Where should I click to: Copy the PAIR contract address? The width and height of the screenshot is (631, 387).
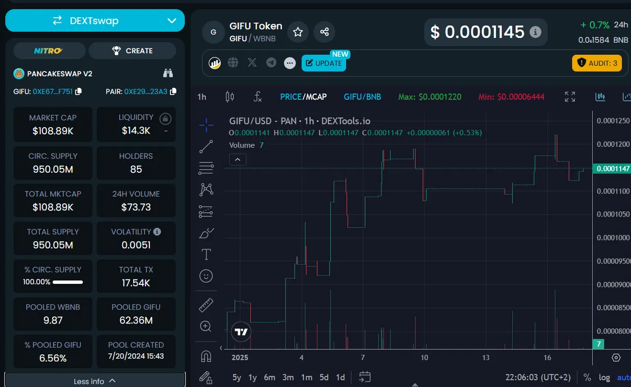[x=173, y=91]
